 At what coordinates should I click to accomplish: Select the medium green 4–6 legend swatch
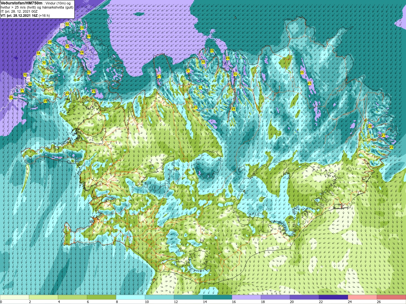(72, 298)
